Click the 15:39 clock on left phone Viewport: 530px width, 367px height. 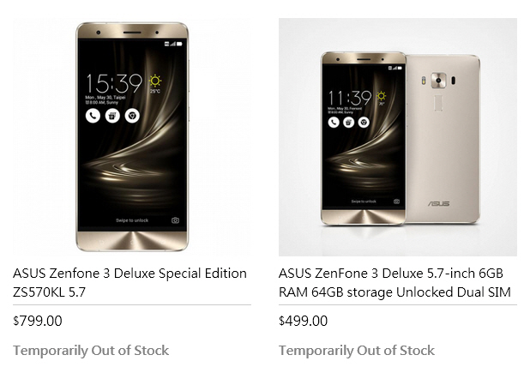114,83
